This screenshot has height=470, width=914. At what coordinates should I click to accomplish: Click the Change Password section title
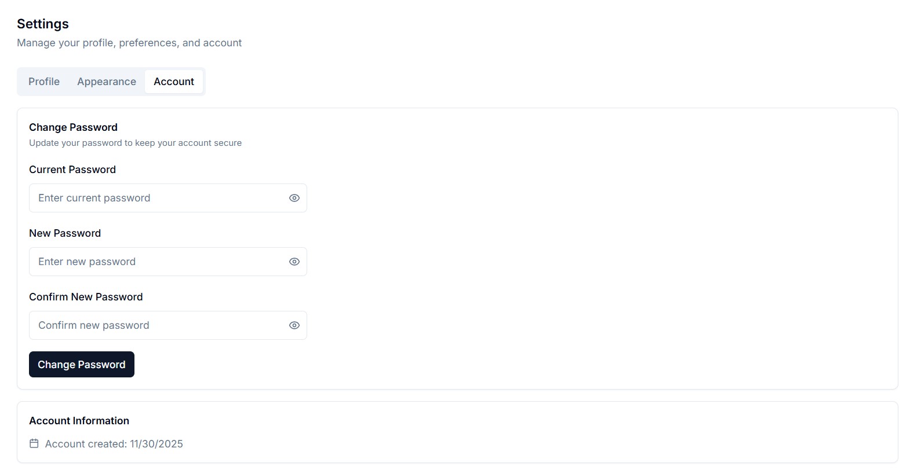pos(73,127)
